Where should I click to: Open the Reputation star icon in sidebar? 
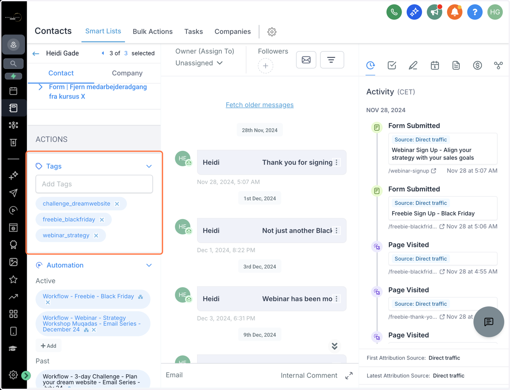tap(14, 279)
